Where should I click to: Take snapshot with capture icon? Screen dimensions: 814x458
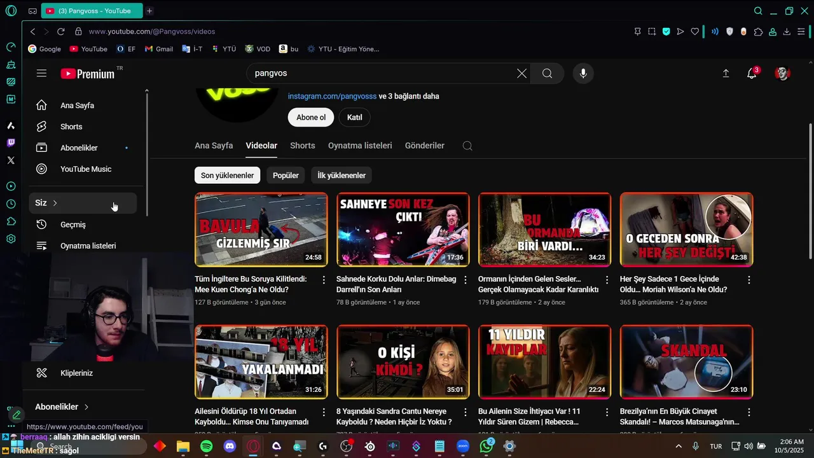click(652, 31)
